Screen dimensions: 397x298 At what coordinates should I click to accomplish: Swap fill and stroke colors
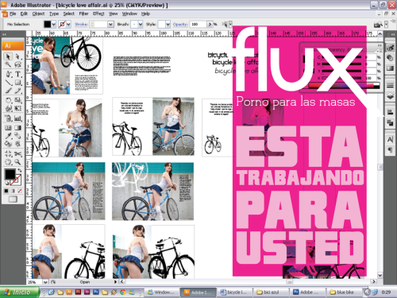pos(19,170)
